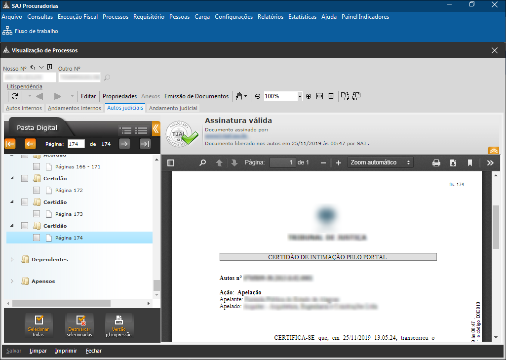The image size is (506, 360).
Task: Expand the Apensos folder
Action: [x=12, y=281]
